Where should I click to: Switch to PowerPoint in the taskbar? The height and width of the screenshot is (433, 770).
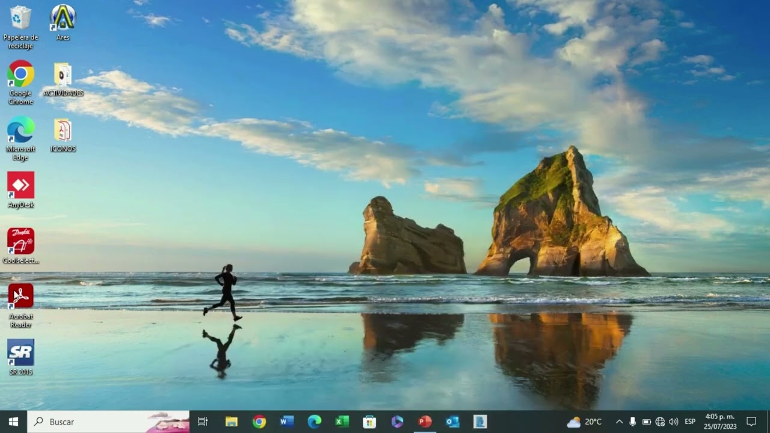425,422
